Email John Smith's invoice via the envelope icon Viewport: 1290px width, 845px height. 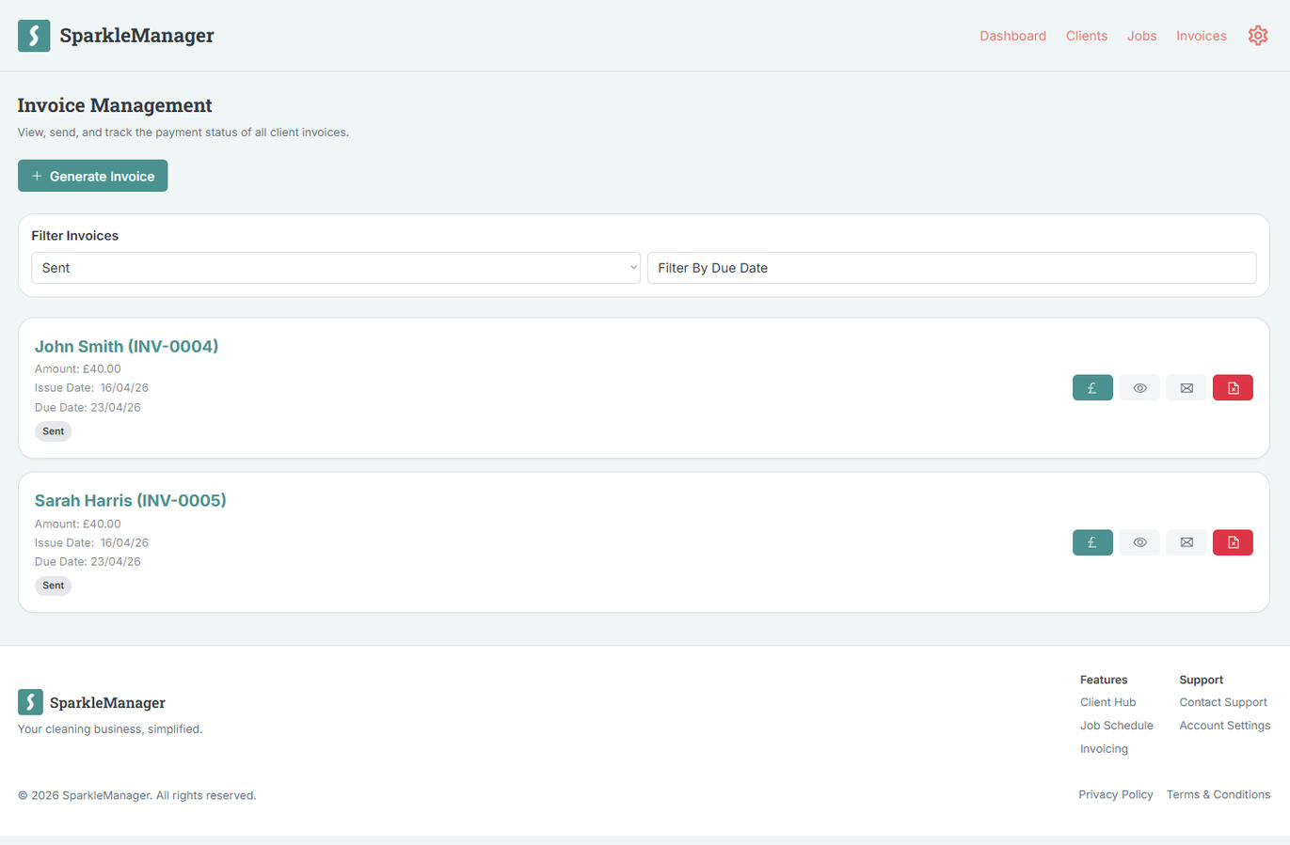(1186, 387)
